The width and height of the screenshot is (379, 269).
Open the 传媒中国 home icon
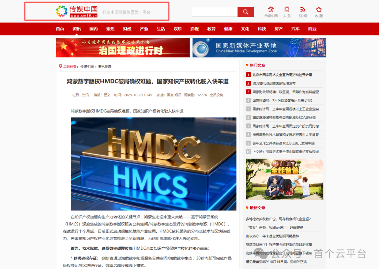271,10
